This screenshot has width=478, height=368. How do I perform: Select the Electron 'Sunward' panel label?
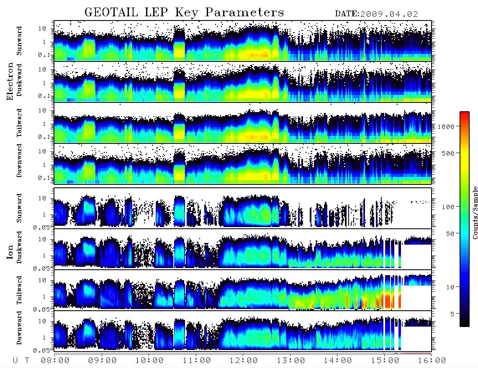tap(19, 41)
